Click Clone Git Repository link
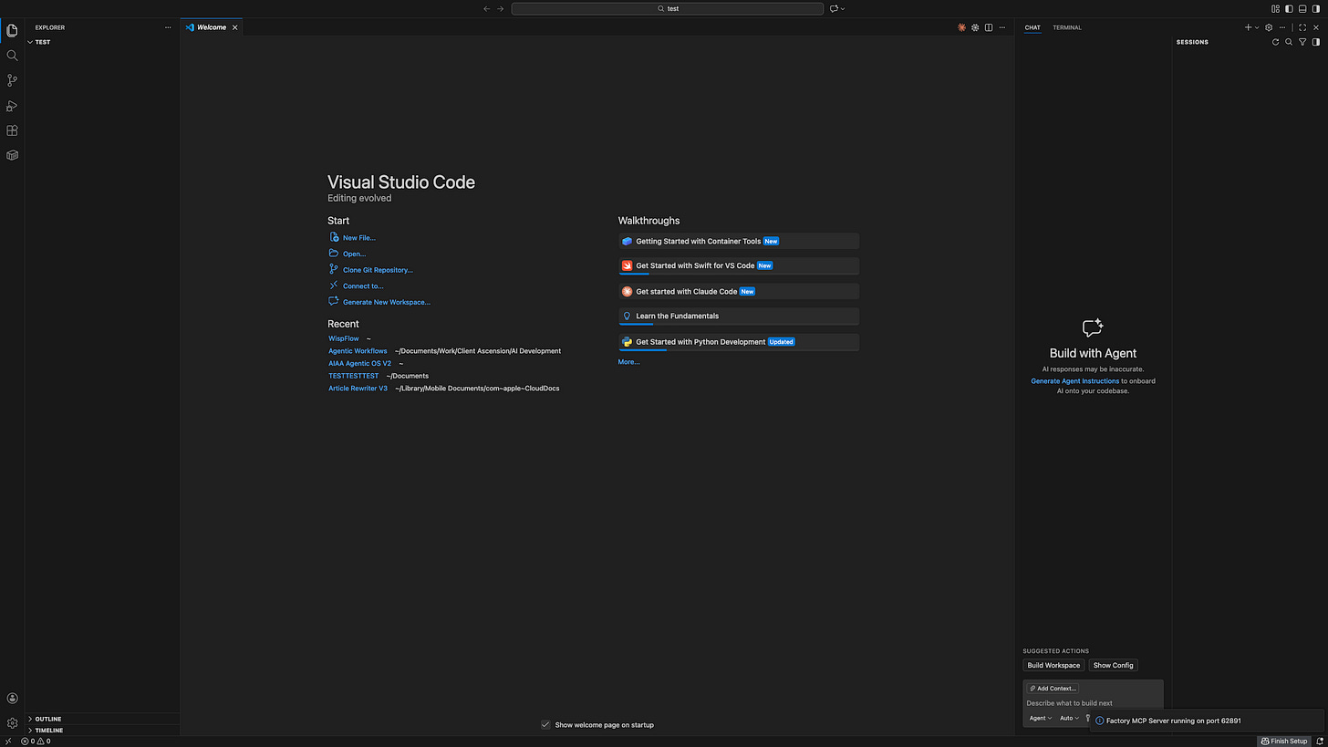The height and width of the screenshot is (747, 1328). tap(378, 270)
